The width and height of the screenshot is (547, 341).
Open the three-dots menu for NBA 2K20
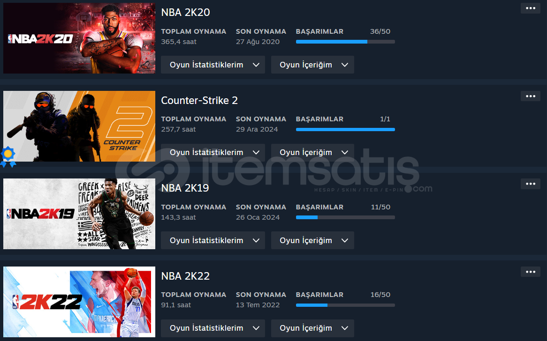pos(530,8)
